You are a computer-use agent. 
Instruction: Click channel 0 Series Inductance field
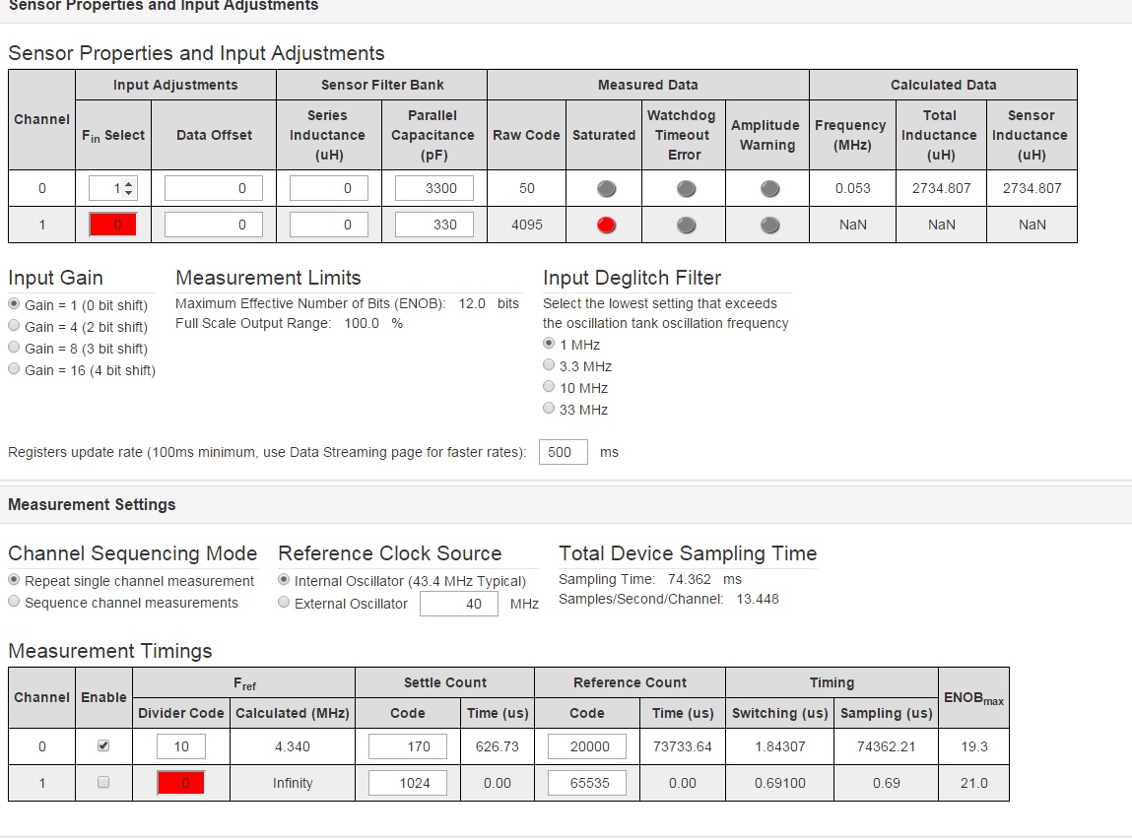pyautogui.click(x=328, y=188)
